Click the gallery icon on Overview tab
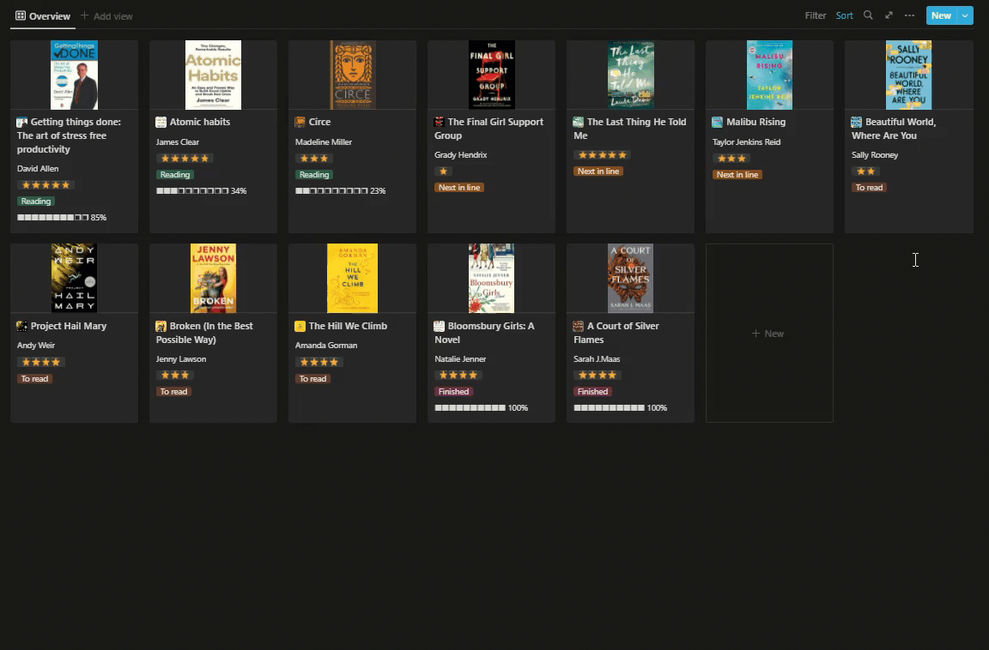The image size is (989, 650). pos(21,15)
